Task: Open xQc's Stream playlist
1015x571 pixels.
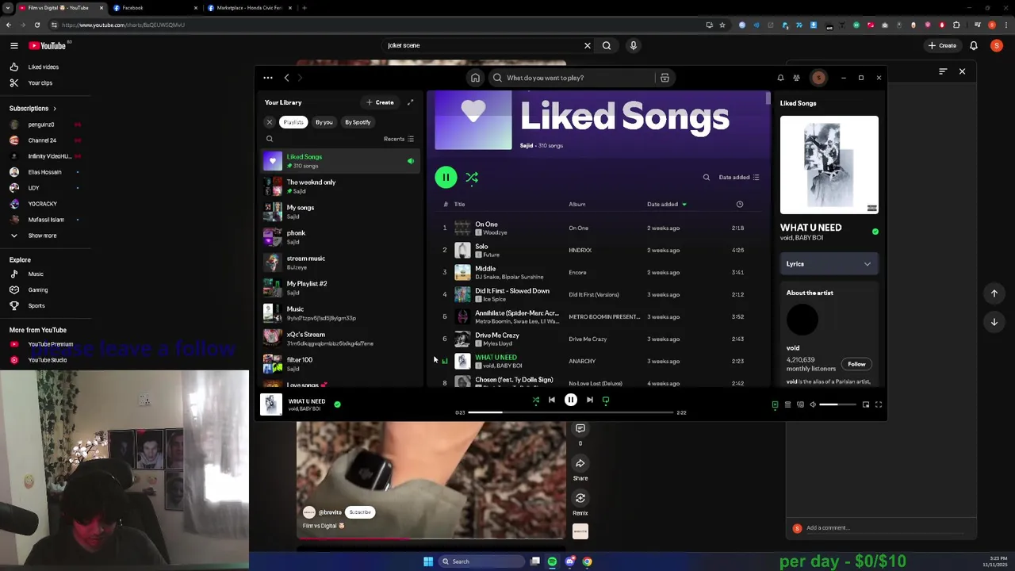Action: click(x=341, y=339)
